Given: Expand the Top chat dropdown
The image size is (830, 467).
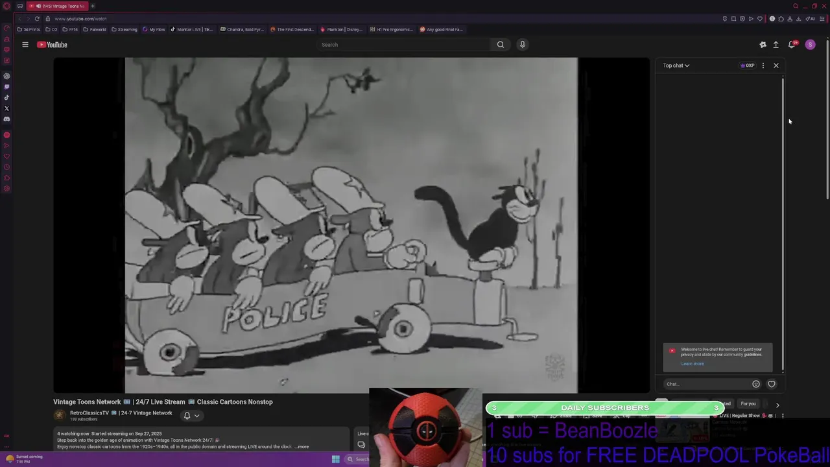Looking at the screenshot, I should (x=676, y=66).
